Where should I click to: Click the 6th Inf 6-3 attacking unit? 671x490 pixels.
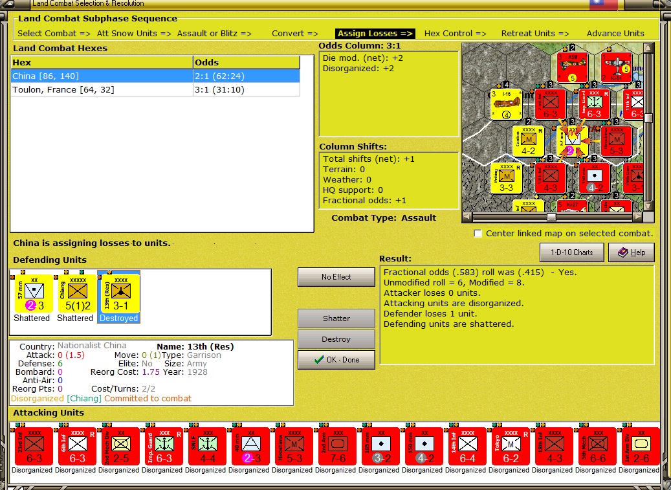[78, 446]
